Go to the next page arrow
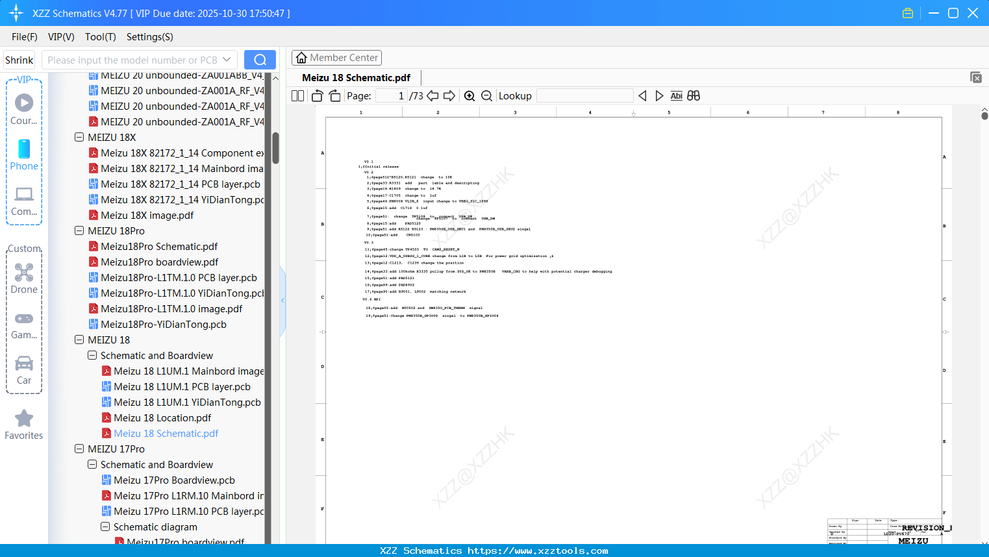The width and height of the screenshot is (989, 557). [449, 95]
